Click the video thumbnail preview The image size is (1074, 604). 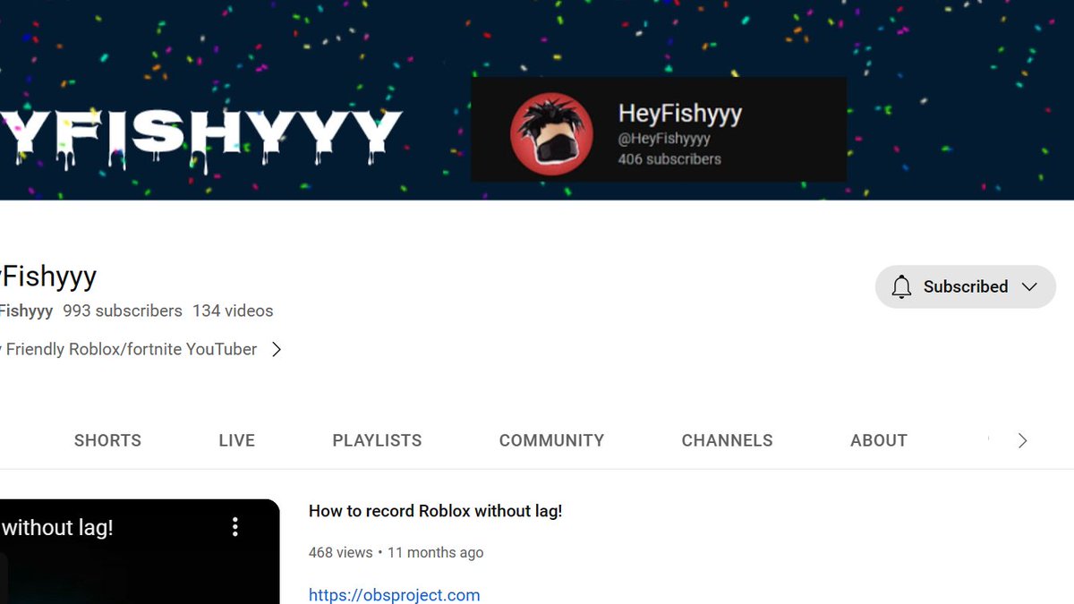[x=140, y=551]
